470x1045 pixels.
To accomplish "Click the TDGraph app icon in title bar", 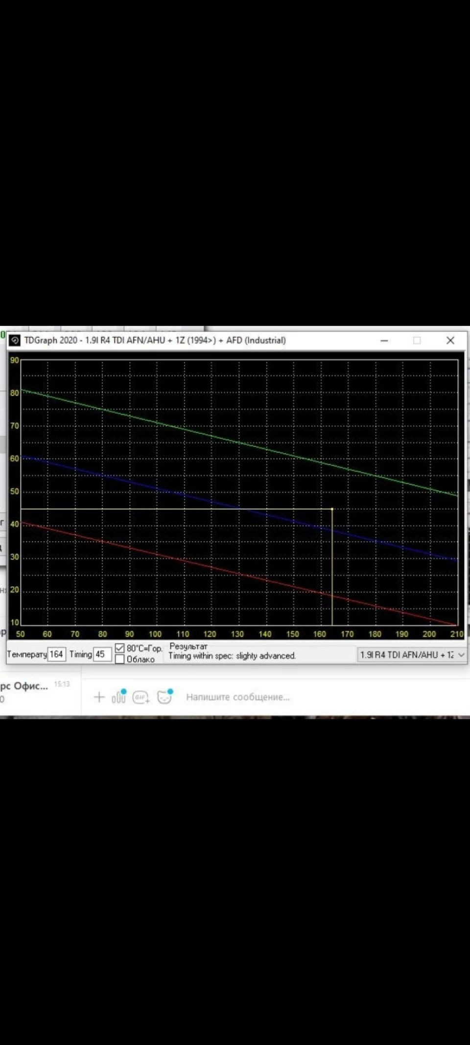I will pos(15,340).
